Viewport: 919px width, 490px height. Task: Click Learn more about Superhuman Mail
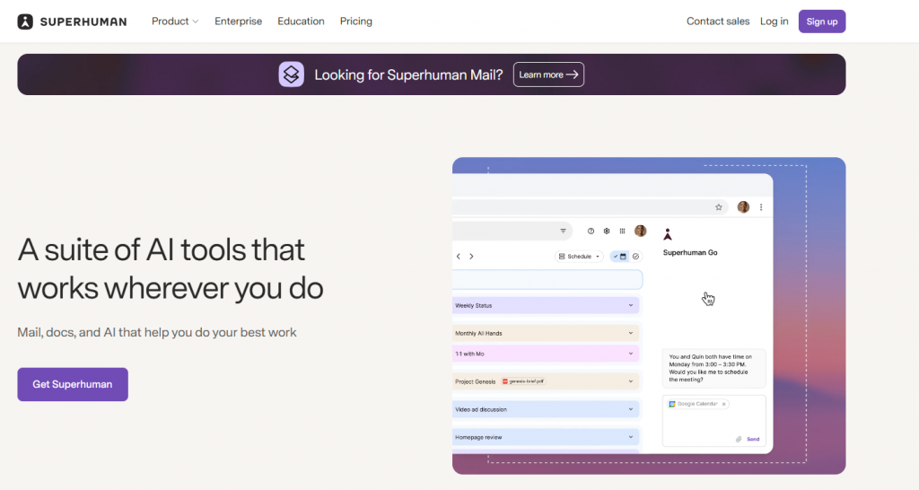tap(548, 74)
